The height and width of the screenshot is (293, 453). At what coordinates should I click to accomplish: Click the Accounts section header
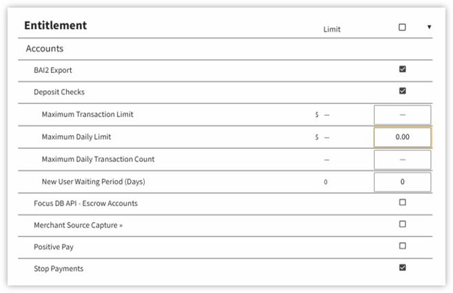[45, 48]
